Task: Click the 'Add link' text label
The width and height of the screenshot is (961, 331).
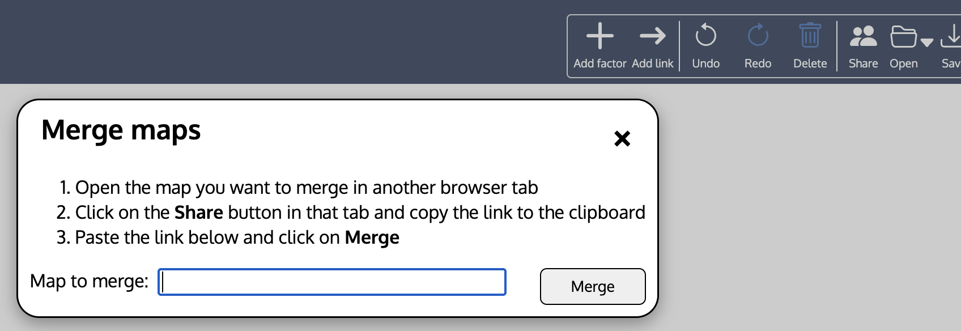Action: click(653, 63)
